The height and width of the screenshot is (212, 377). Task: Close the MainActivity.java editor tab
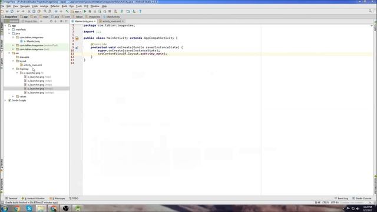[95, 21]
